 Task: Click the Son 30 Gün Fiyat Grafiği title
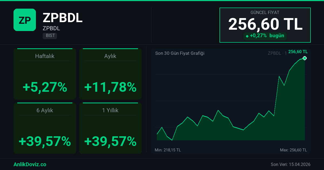pos(180,53)
